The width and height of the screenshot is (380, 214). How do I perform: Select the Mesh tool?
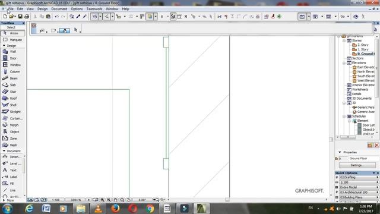click(x=12, y=145)
